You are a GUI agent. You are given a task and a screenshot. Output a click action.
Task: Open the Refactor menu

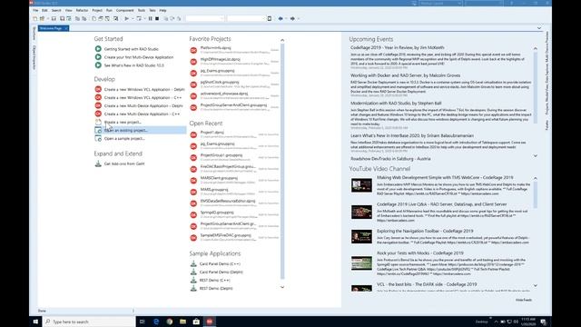click(x=82, y=10)
